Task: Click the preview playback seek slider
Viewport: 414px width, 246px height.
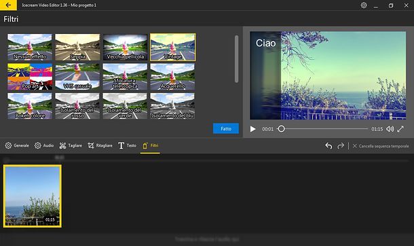Action: tap(322, 129)
